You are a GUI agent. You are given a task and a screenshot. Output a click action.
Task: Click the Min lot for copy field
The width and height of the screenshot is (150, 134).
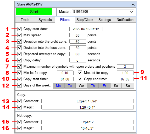pos(65,73)
